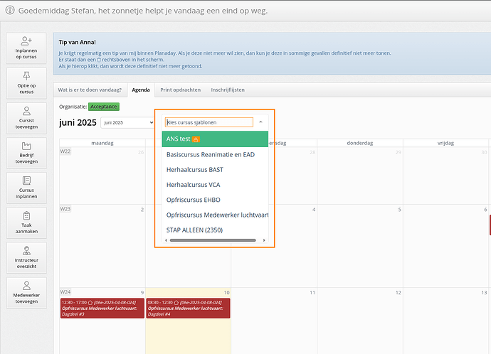The width and height of the screenshot is (491, 354).
Task: Open Instructeur overzicht sidebar button
Action: click(26, 258)
